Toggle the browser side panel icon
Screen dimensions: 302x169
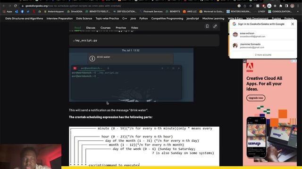click(x=286, y=6)
